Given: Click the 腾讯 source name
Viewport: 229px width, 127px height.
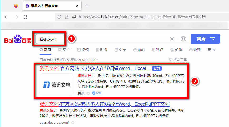Looking at the screenshot, I should tap(81, 93).
